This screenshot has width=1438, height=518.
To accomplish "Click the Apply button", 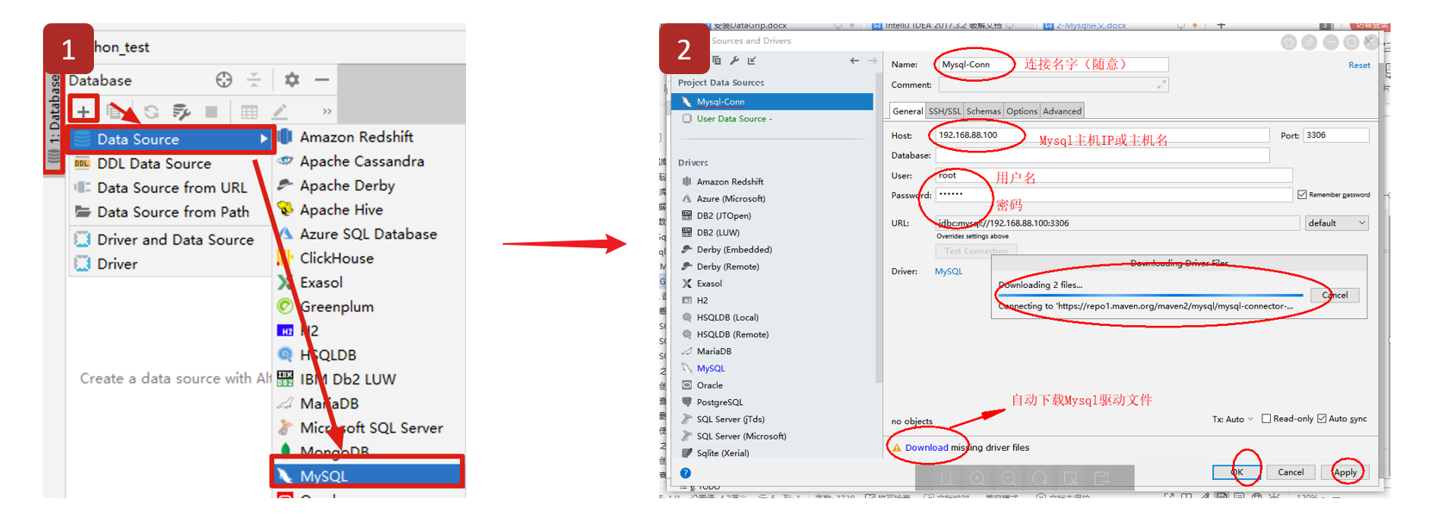I will [x=1345, y=472].
